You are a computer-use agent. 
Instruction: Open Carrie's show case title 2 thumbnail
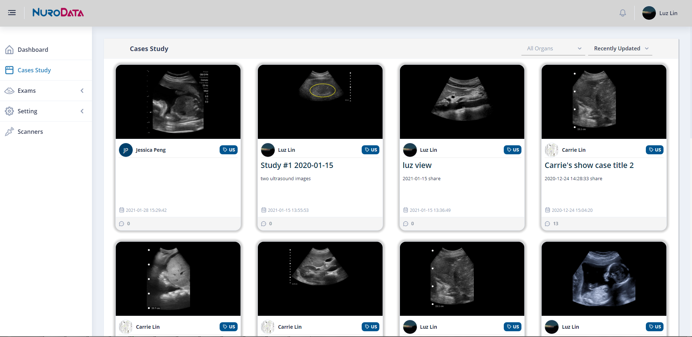click(x=604, y=102)
